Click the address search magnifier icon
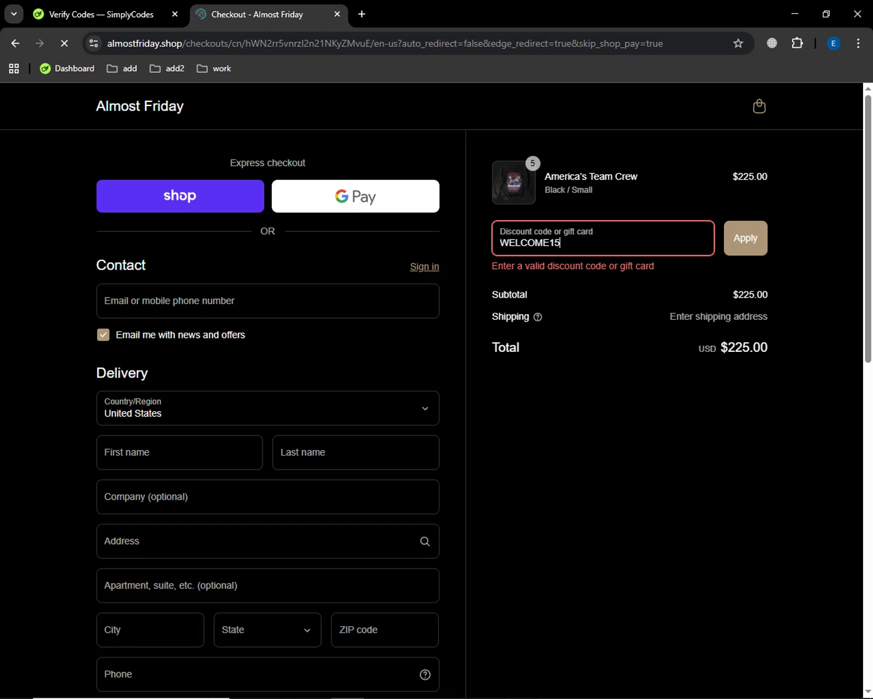Viewport: 873px width, 699px height. (425, 542)
